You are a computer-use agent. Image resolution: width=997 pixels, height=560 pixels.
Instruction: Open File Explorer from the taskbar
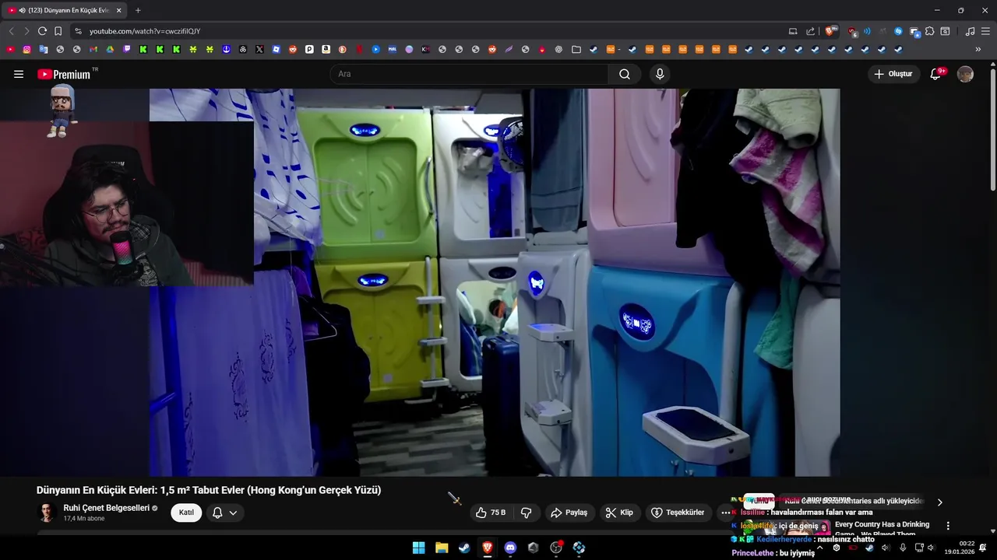point(442,548)
